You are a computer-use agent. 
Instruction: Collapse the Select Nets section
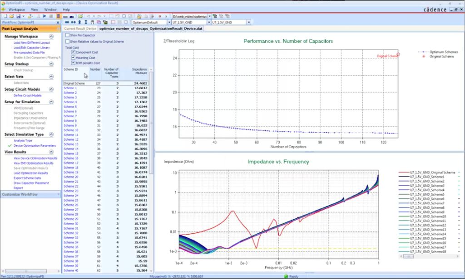click(51, 77)
